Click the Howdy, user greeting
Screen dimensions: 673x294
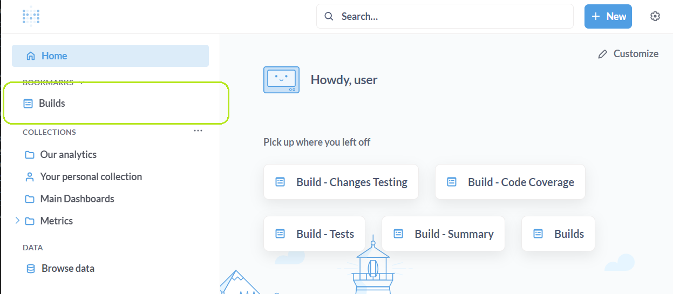[x=344, y=80]
